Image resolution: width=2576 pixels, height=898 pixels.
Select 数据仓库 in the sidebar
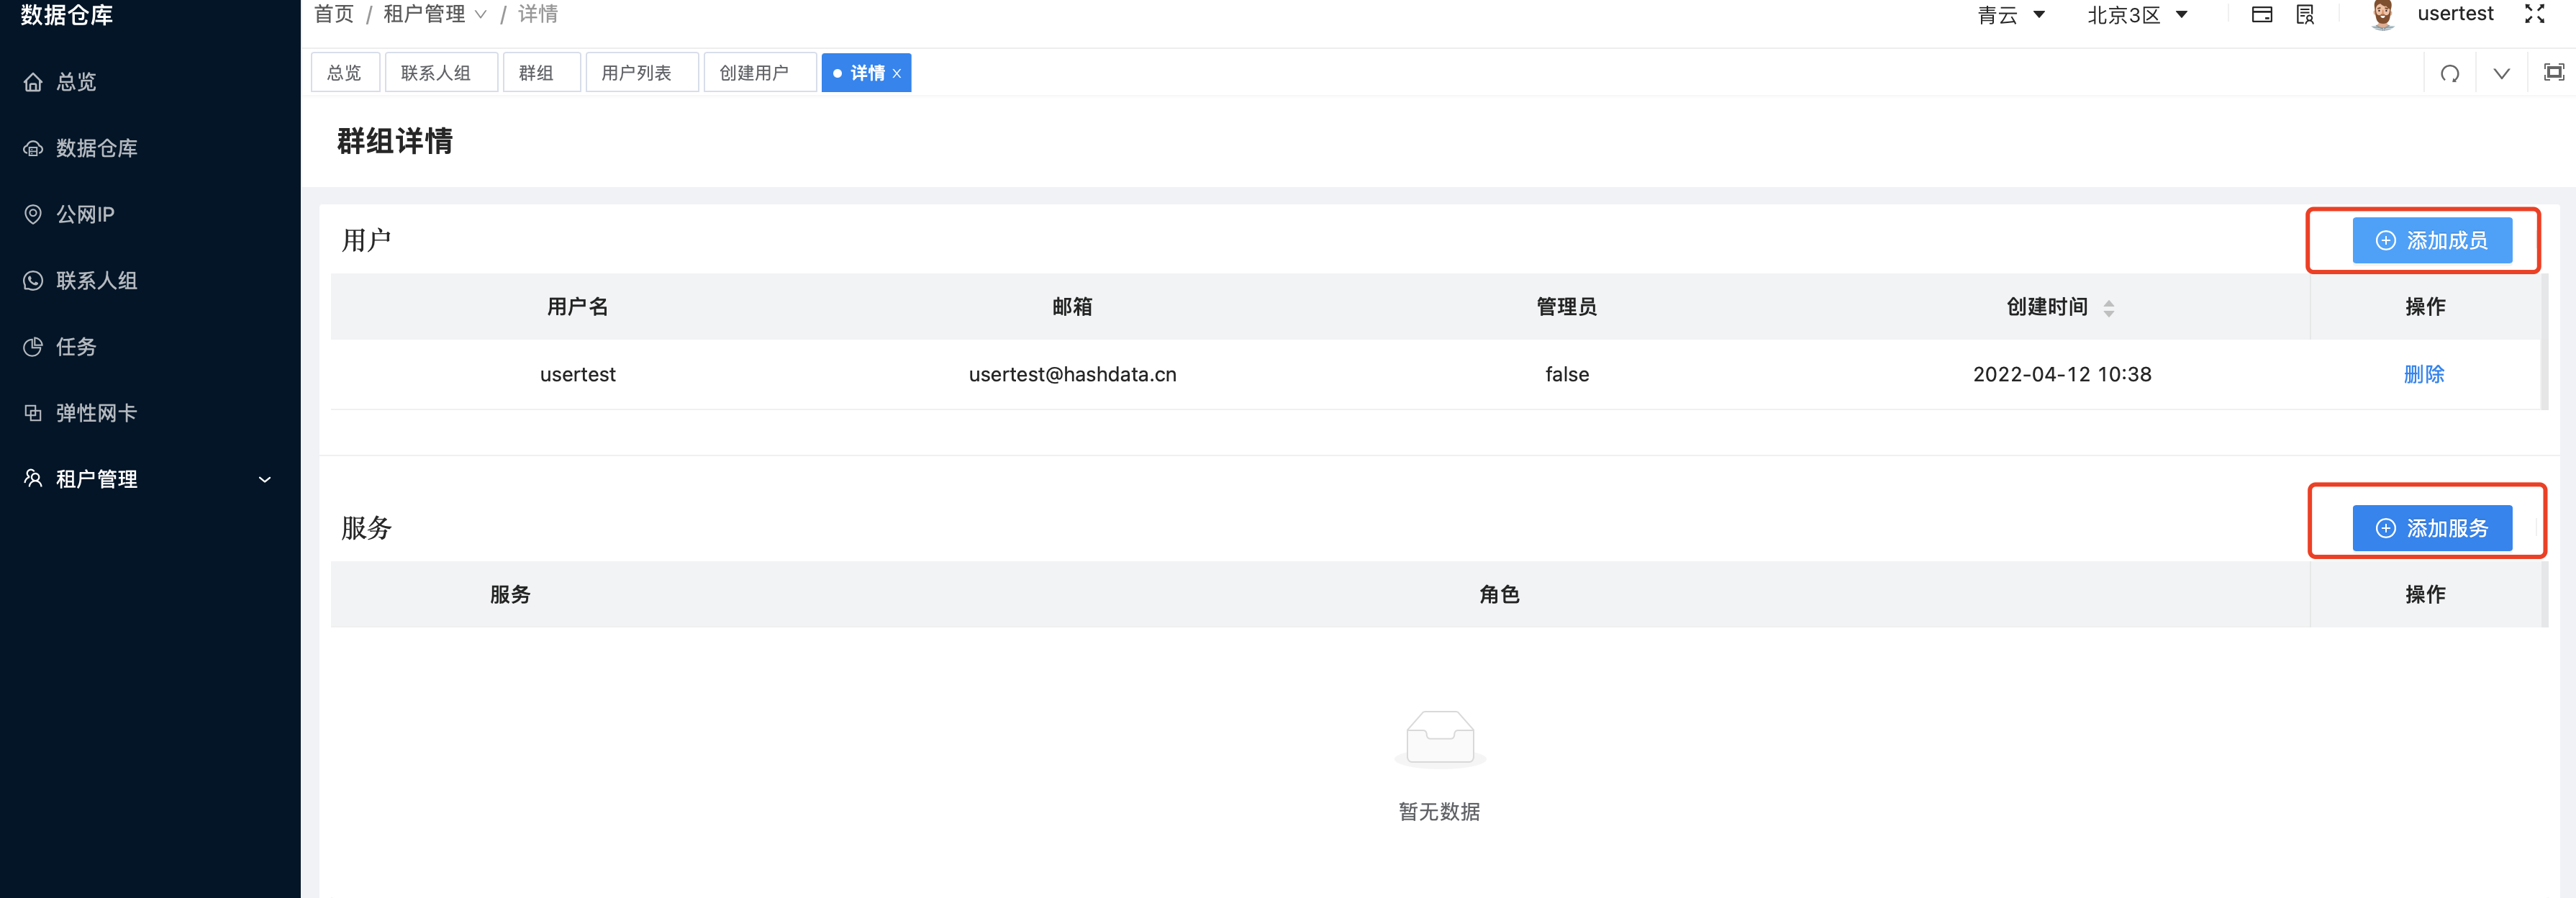[x=95, y=147]
